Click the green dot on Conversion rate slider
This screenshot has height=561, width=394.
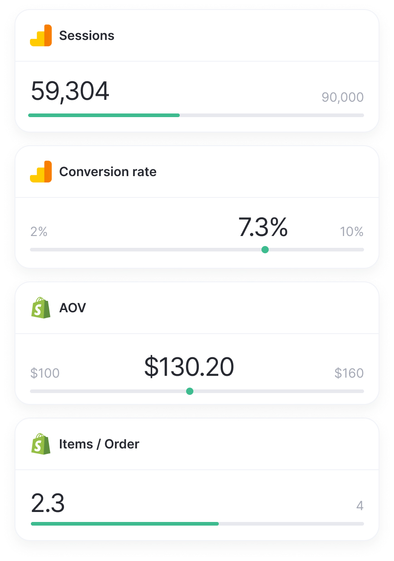pos(265,250)
